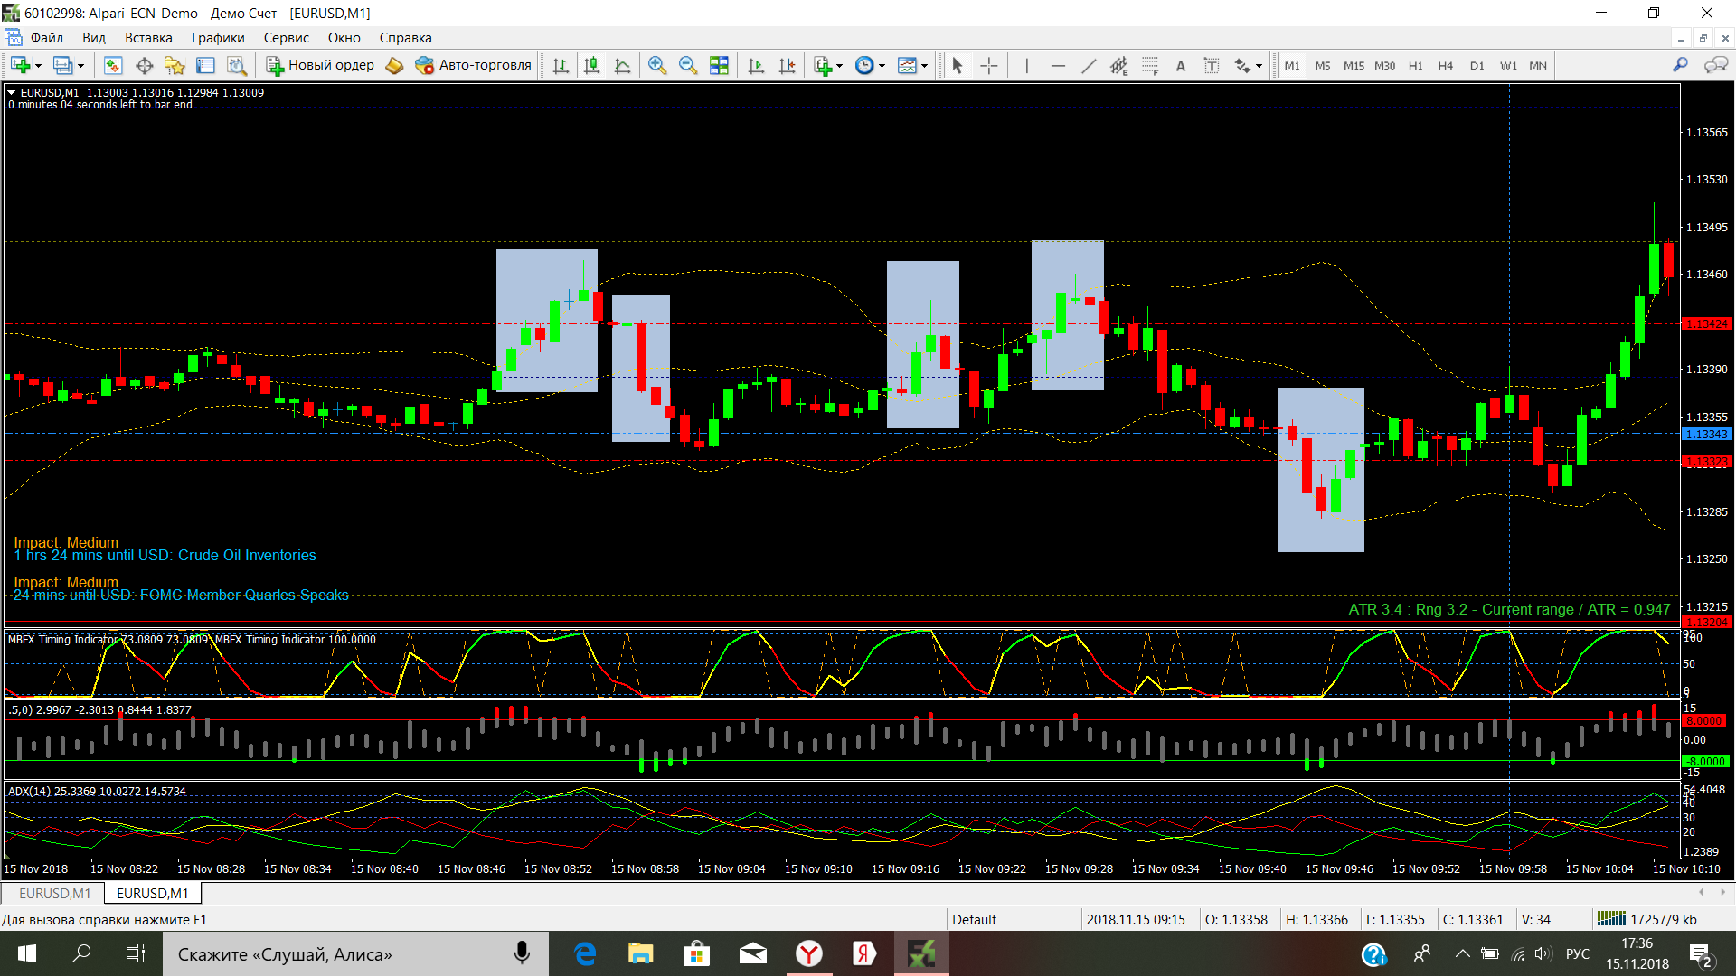
Task: Switch chart to candlestick mode
Action: point(591,65)
